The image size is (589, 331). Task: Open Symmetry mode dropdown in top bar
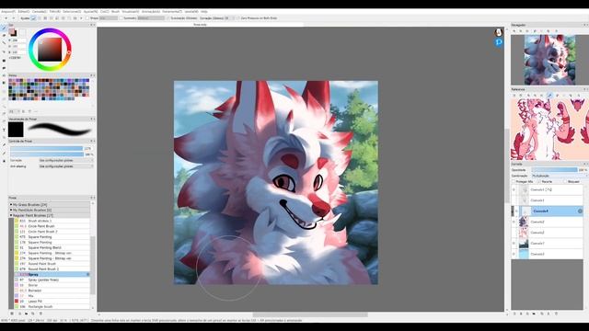[151, 18]
